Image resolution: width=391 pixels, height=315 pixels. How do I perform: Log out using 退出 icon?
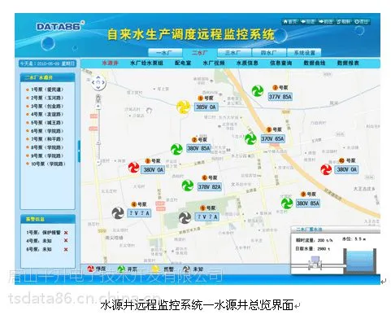click(x=362, y=22)
